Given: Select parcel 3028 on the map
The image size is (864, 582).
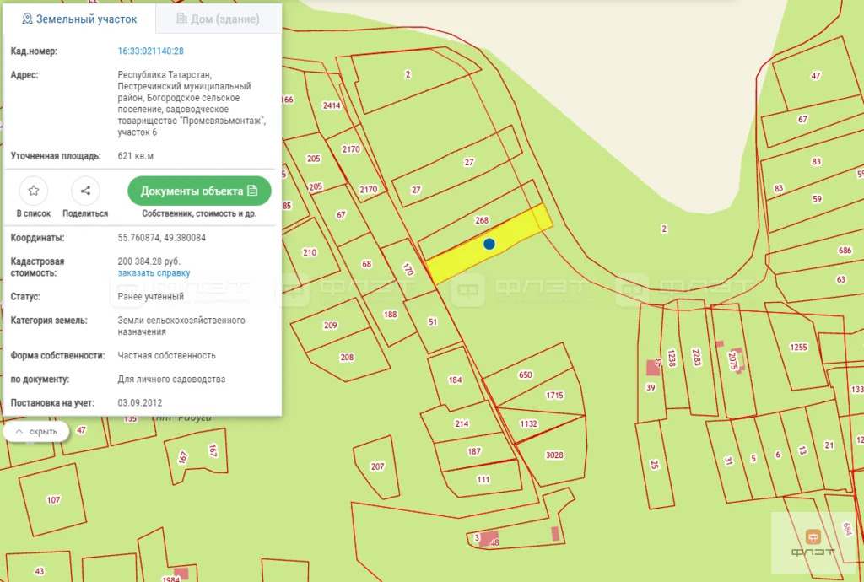Looking at the screenshot, I should [553, 453].
